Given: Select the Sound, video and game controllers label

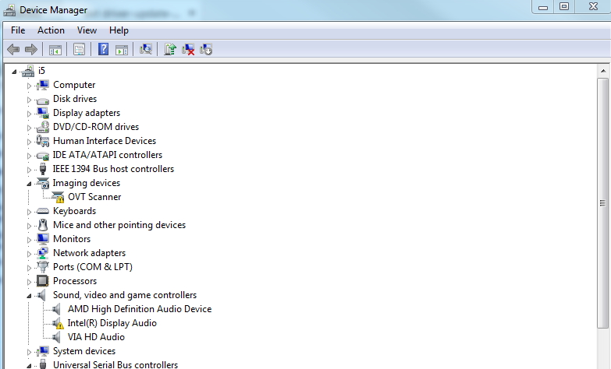Looking at the screenshot, I should pyautogui.click(x=125, y=295).
